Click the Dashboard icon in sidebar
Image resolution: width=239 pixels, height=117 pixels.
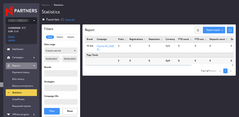click(8, 49)
